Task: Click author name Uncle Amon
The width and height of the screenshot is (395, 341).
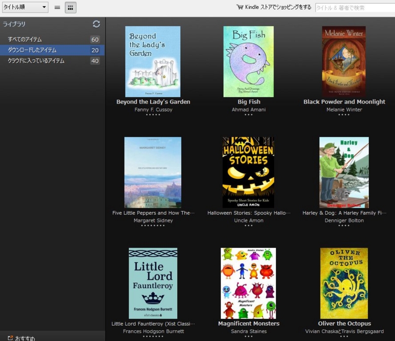Action: tap(249, 221)
